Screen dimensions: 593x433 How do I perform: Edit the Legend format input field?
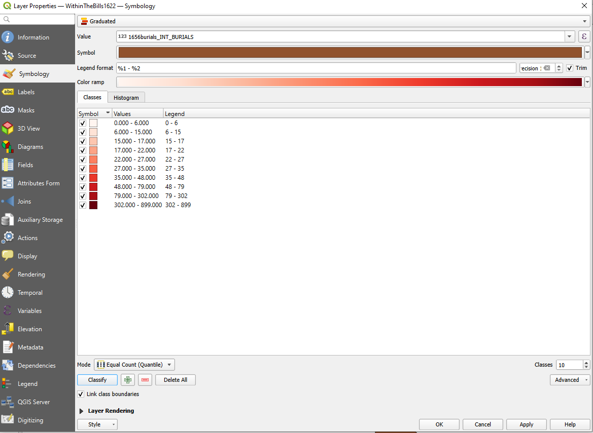[x=304, y=68]
